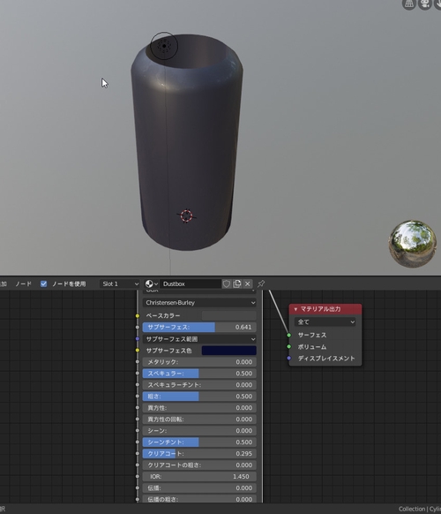Screen dimensions: 441x514
Task: Toggle perspective/orthographic view icon in viewport
Action: tap(409, 4)
